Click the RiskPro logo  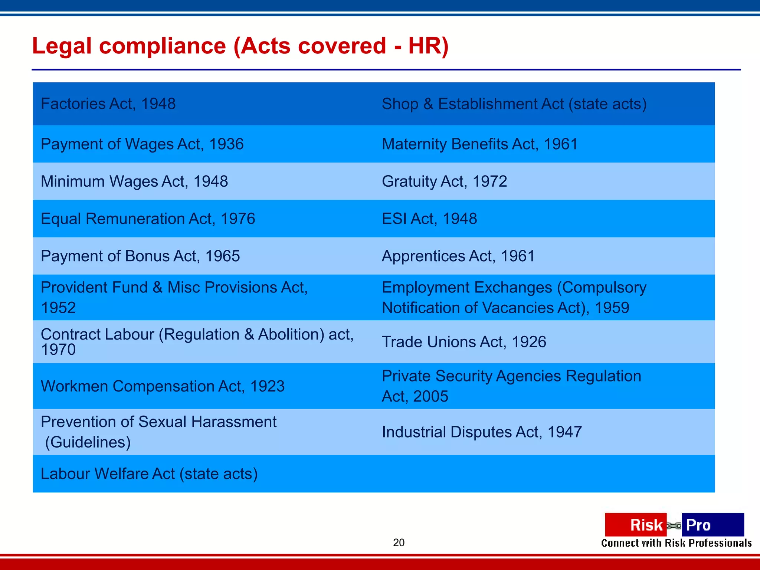pyautogui.click(x=674, y=525)
